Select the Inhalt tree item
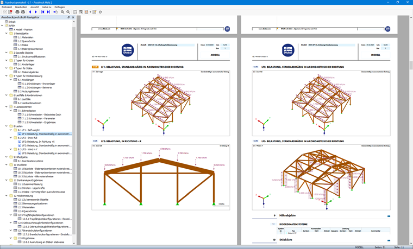 [x=12, y=22]
